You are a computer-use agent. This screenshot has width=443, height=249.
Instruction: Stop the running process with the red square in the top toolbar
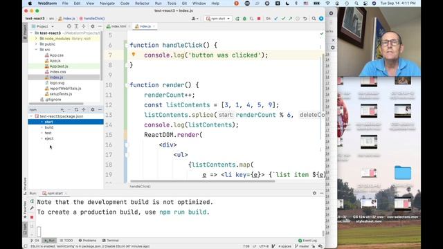(x=259, y=19)
